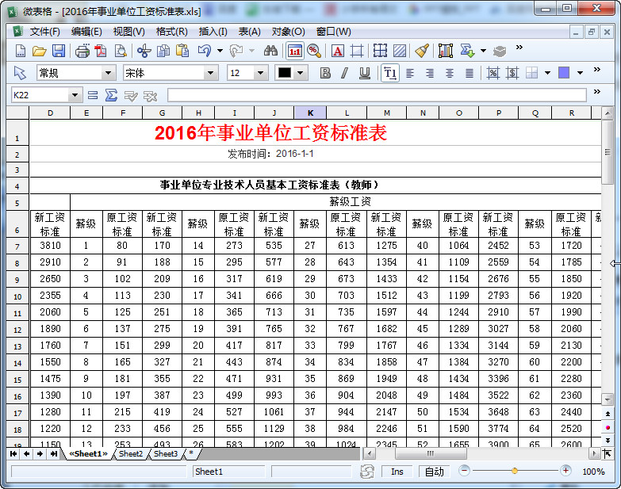621x489 pixels.
Task: Open the 宋体 font dropdown
Action: coord(211,73)
